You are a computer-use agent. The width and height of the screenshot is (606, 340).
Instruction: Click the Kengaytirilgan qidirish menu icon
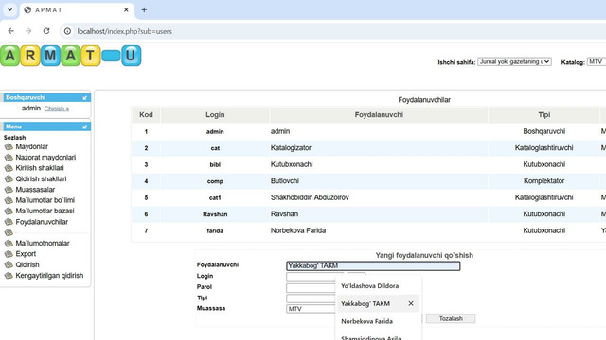(9, 276)
